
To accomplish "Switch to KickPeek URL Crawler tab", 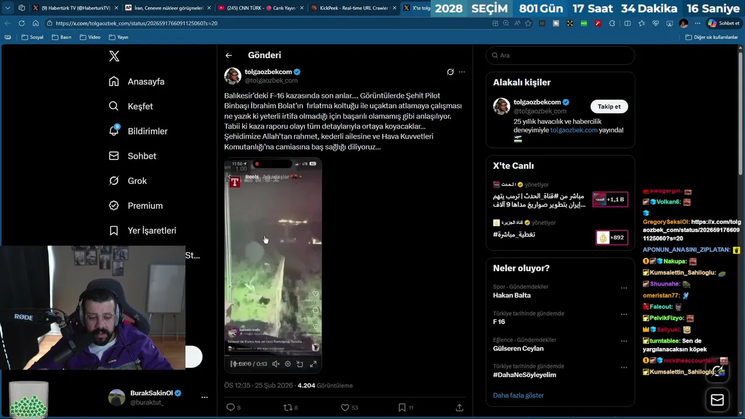I will 353,8.
